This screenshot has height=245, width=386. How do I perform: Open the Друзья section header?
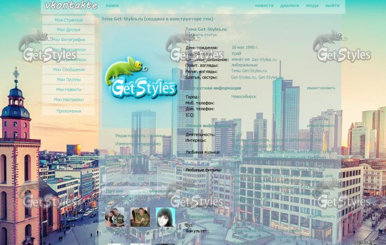click(x=114, y=191)
